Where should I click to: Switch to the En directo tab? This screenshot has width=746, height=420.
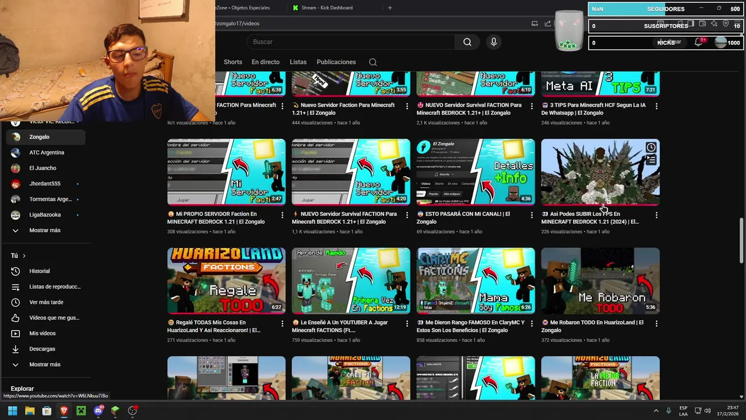pyautogui.click(x=265, y=62)
